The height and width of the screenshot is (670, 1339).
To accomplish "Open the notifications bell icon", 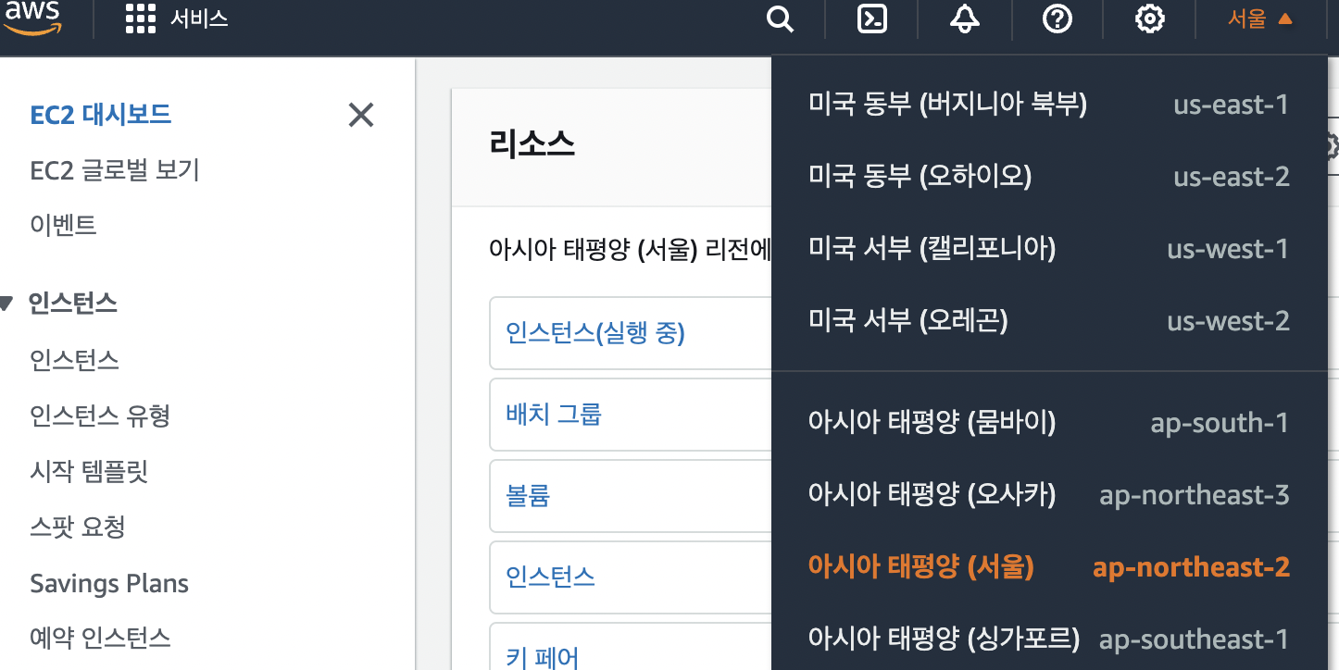I will [x=965, y=19].
